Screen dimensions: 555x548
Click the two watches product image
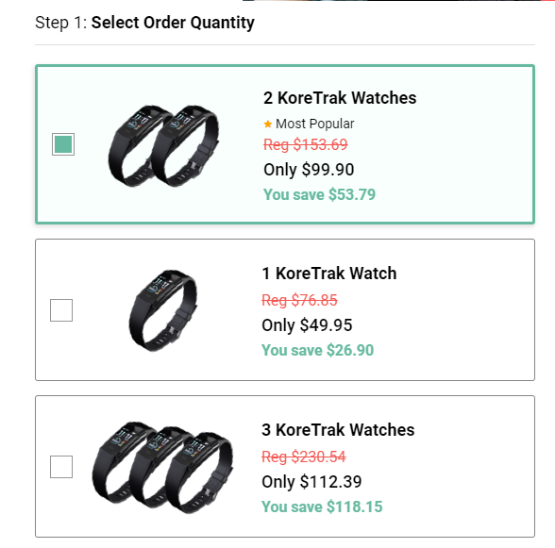163,145
